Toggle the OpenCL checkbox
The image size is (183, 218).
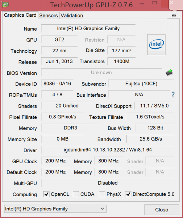click(x=46, y=194)
